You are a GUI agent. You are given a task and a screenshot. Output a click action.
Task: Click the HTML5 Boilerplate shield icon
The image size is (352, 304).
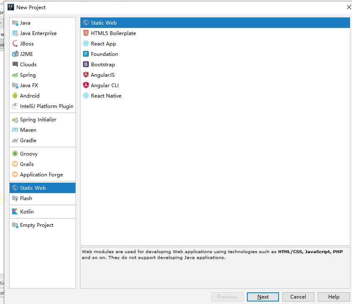(86, 33)
